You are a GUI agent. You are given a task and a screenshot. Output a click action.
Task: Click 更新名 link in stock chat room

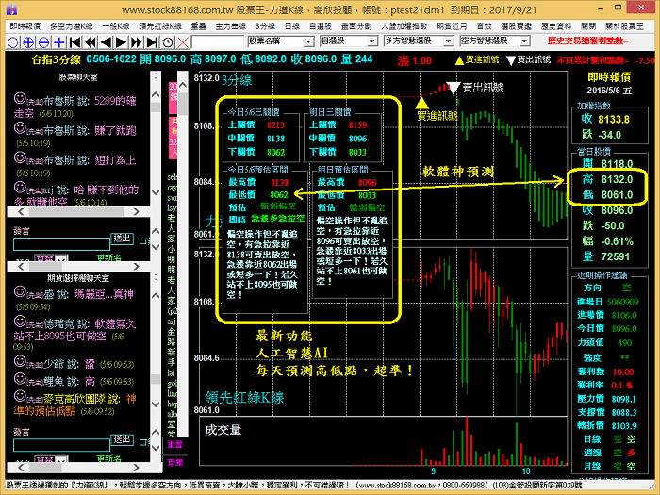coord(109,257)
